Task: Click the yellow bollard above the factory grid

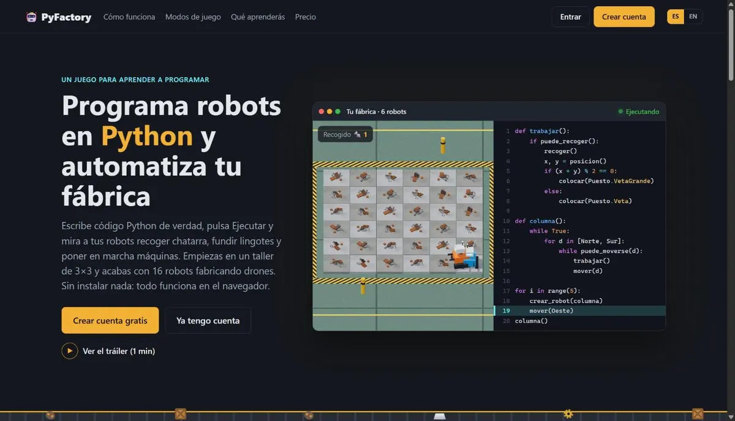Action: pos(442,145)
